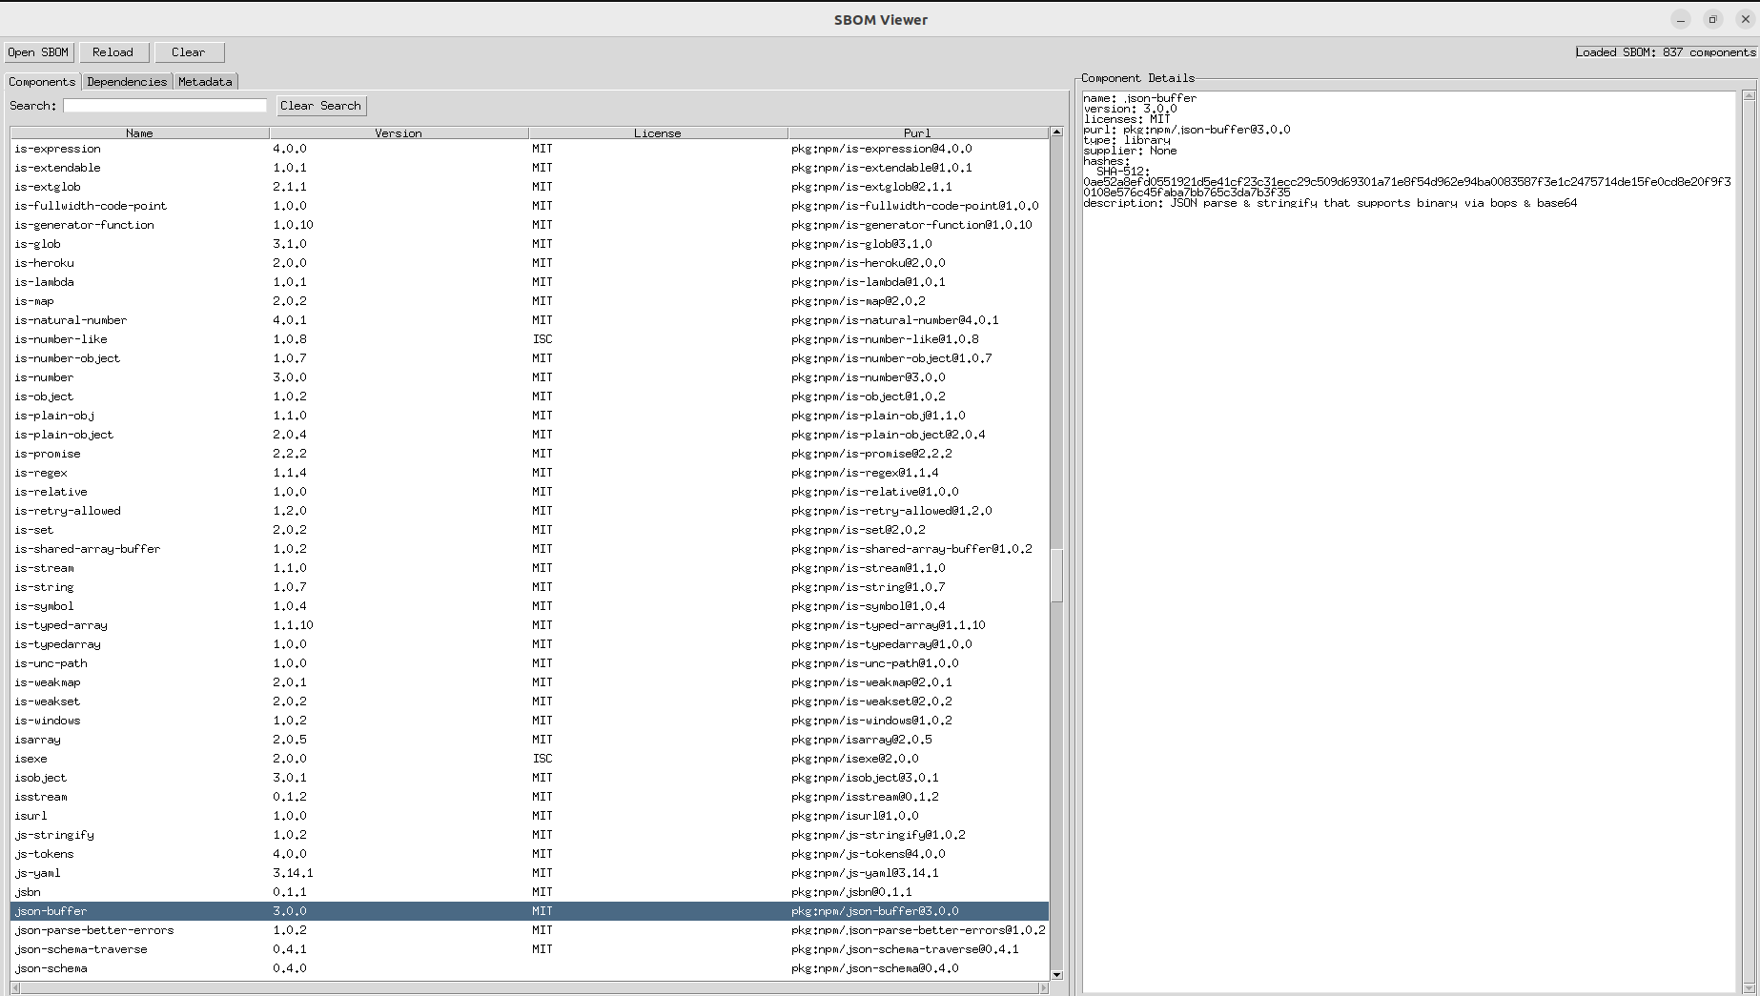
Task: Click into the Search input field
Action: pyautogui.click(x=163, y=105)
